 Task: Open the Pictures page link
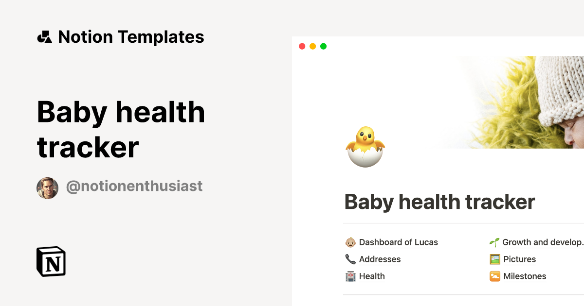click(519, 259)
